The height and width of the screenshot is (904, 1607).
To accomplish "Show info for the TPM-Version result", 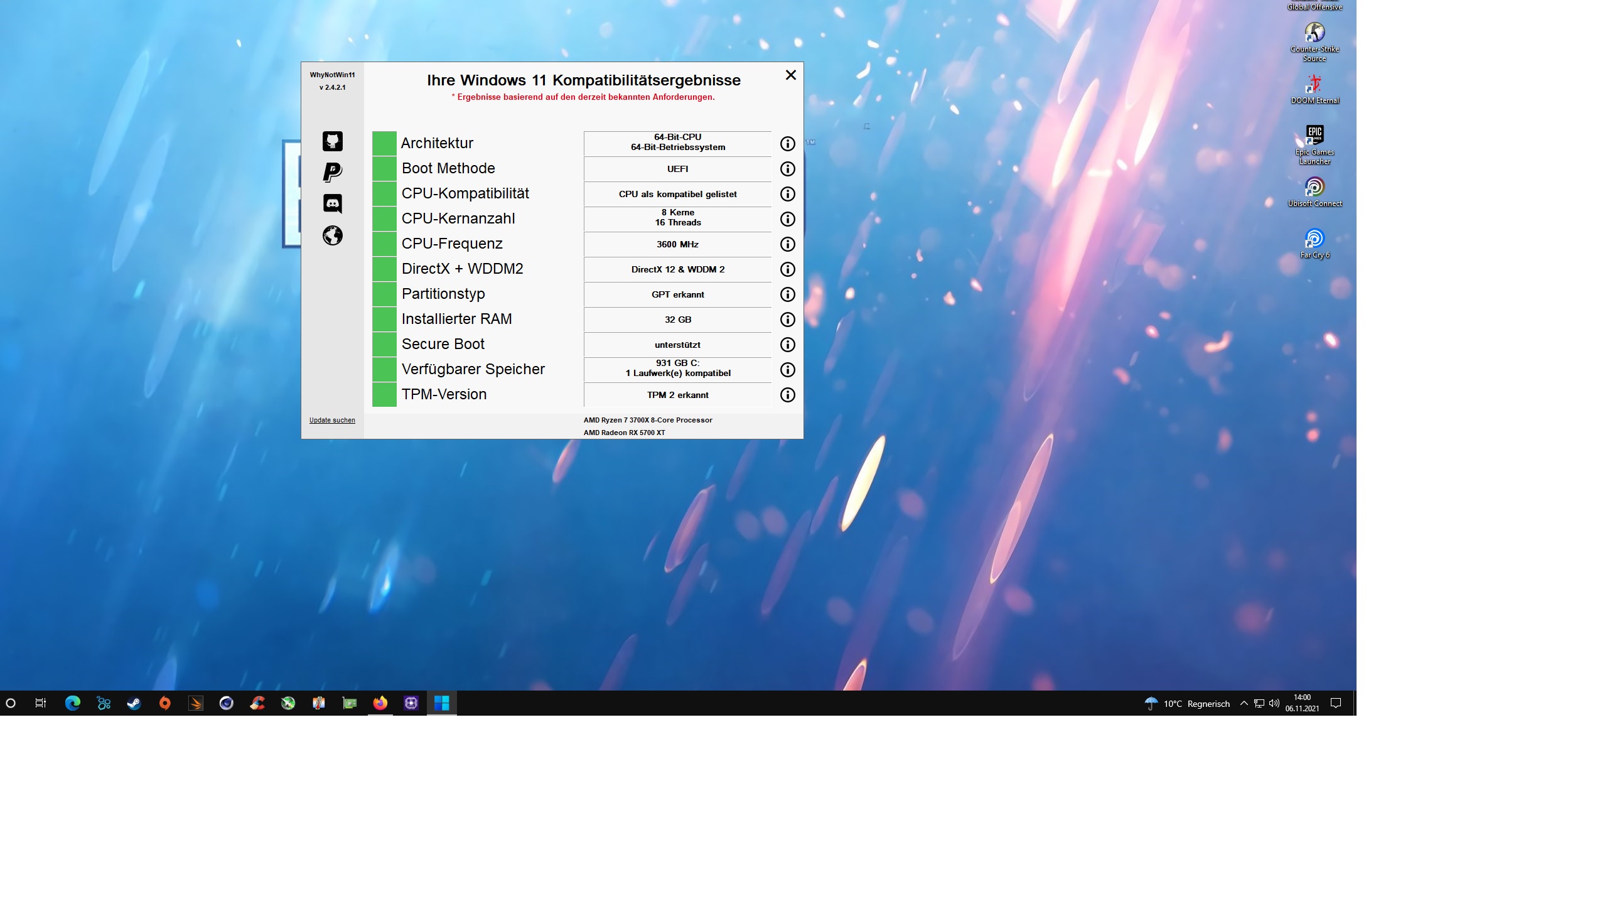I will click(787, 395).
